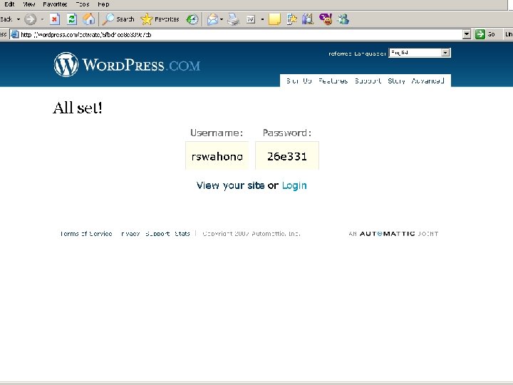Screen dimensions: 513x385
Task: Expand the Mail button dropdown arrow
Action: point(222,19)
